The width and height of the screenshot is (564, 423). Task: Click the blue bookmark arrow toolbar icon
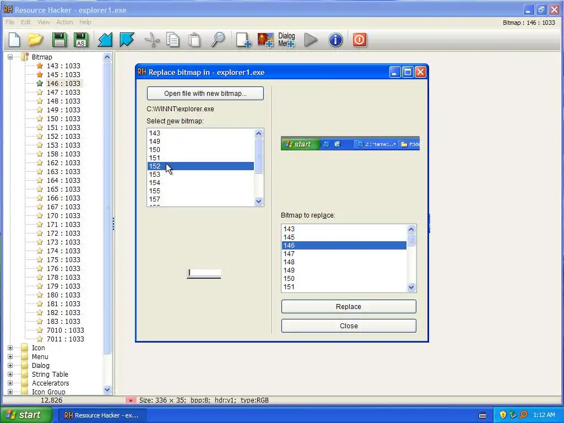tap(127, 40)
